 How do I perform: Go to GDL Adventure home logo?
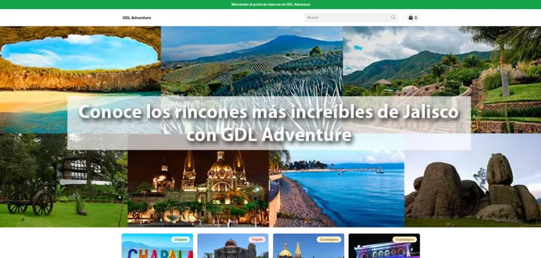(x=136, y=18)
